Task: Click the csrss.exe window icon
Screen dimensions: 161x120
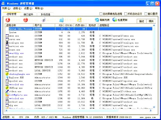Action: coord(7,39)
